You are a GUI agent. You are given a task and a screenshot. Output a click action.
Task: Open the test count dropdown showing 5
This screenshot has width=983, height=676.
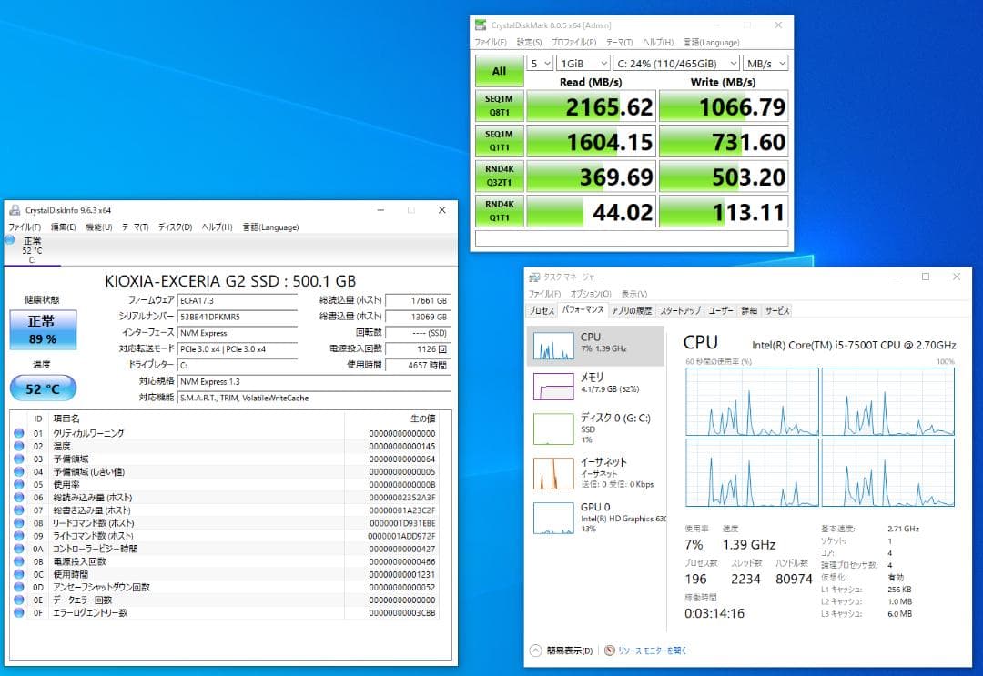point(538,63)
